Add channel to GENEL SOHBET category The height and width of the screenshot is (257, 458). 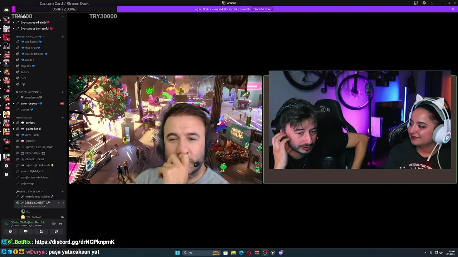(62, 191)
